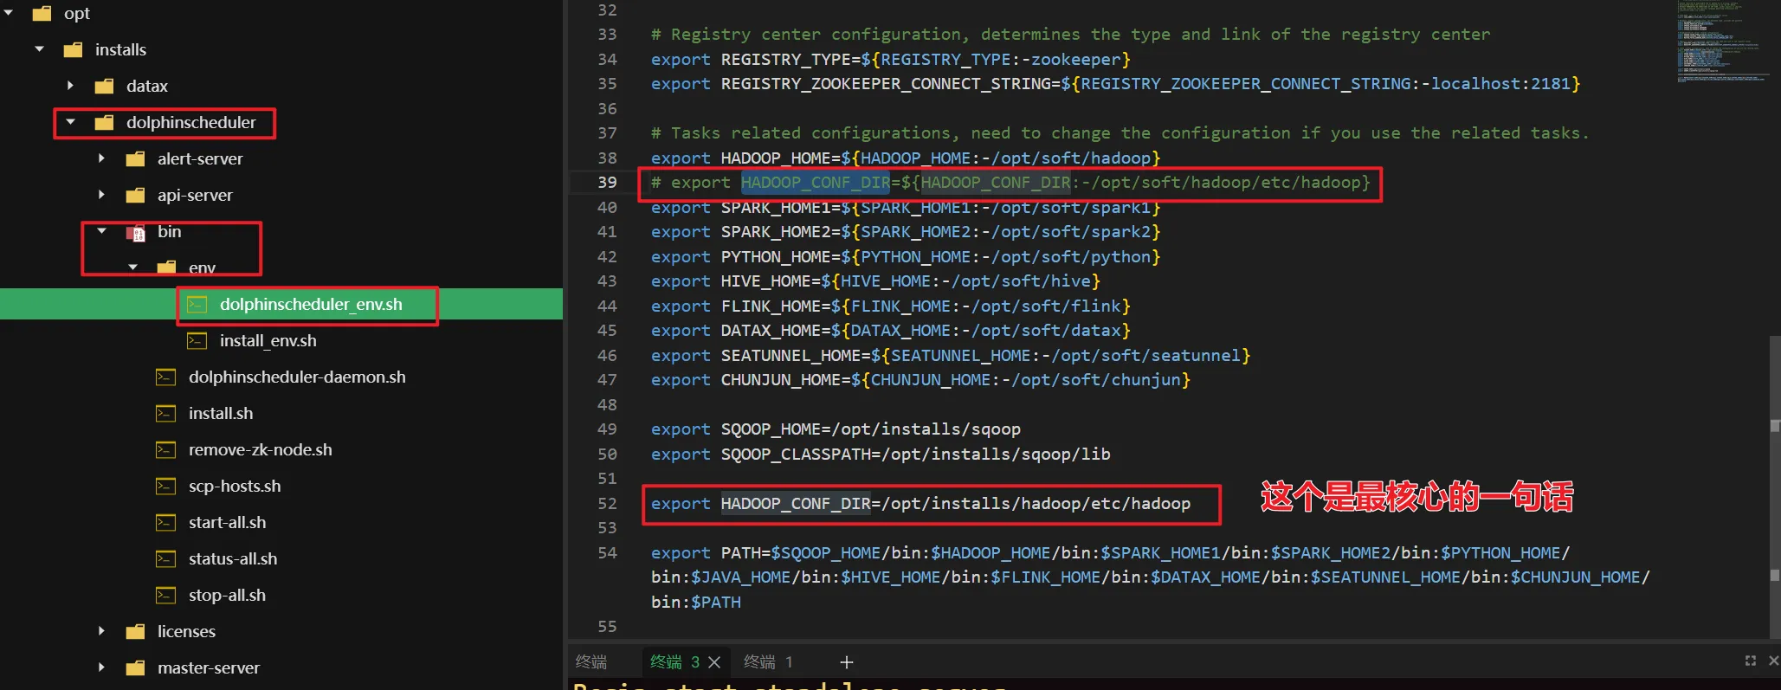
Task: Click the installs folder icon
Action: point(73,49)
